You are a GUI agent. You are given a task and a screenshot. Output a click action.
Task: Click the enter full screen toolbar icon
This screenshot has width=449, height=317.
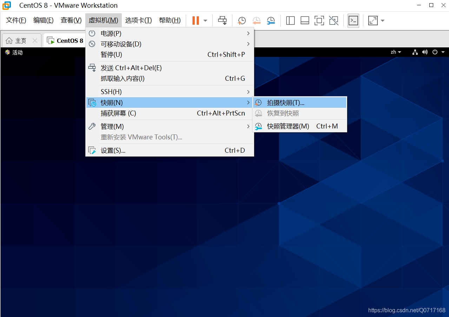pyautogui.click(x=319, y=21)
